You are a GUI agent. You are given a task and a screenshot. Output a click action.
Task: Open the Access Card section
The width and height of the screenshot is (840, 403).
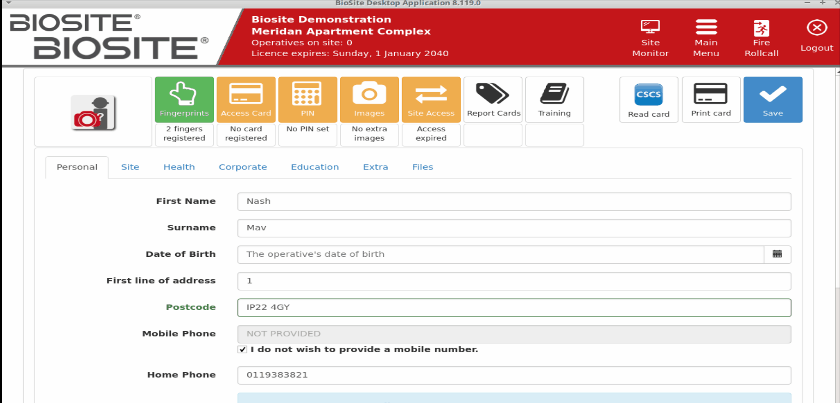[246, 100]
